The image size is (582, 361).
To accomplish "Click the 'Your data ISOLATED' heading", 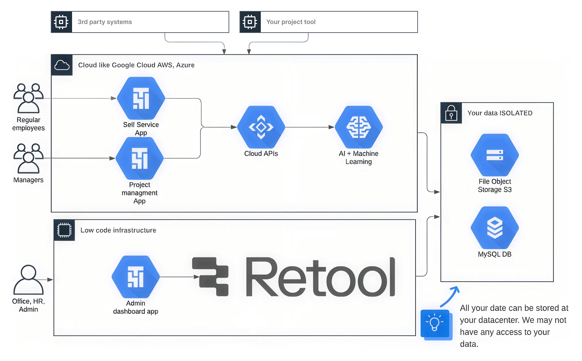I will [x=500, y=113].
